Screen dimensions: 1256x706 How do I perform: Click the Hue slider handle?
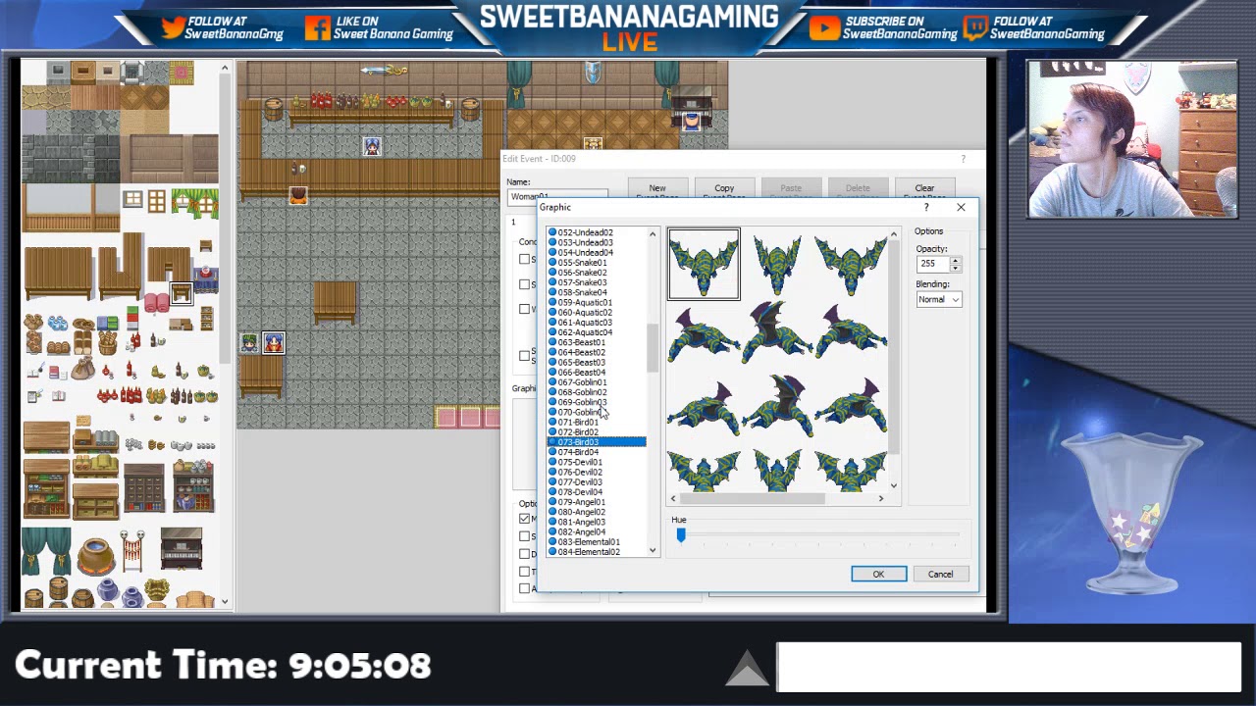tap(681, 534)
